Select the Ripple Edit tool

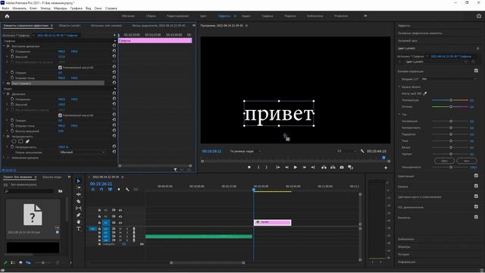[x=79, y=194]
